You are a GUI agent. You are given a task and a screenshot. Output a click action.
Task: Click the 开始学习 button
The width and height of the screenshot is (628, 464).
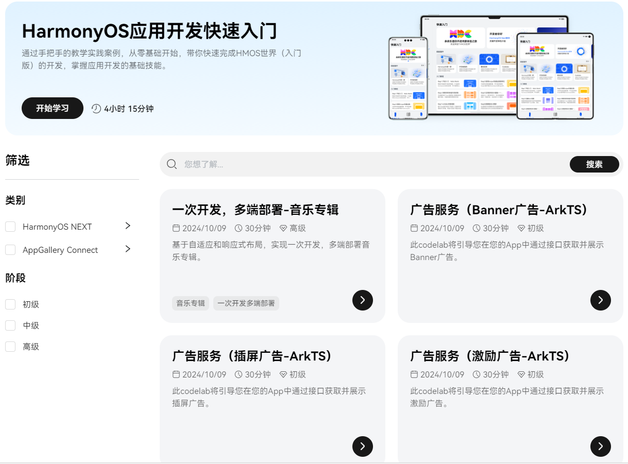[x=53, y=108]
